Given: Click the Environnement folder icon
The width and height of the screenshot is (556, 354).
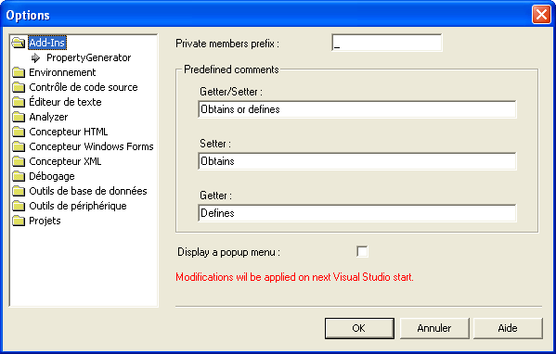Looking at the screenshot, I should (19, 72).
